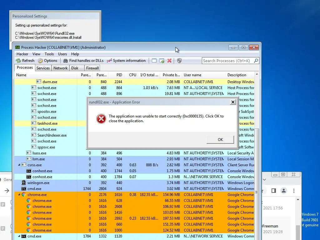Click the find window and thread icon
This screenshot has height=240, width=320.
pos(162,61)
